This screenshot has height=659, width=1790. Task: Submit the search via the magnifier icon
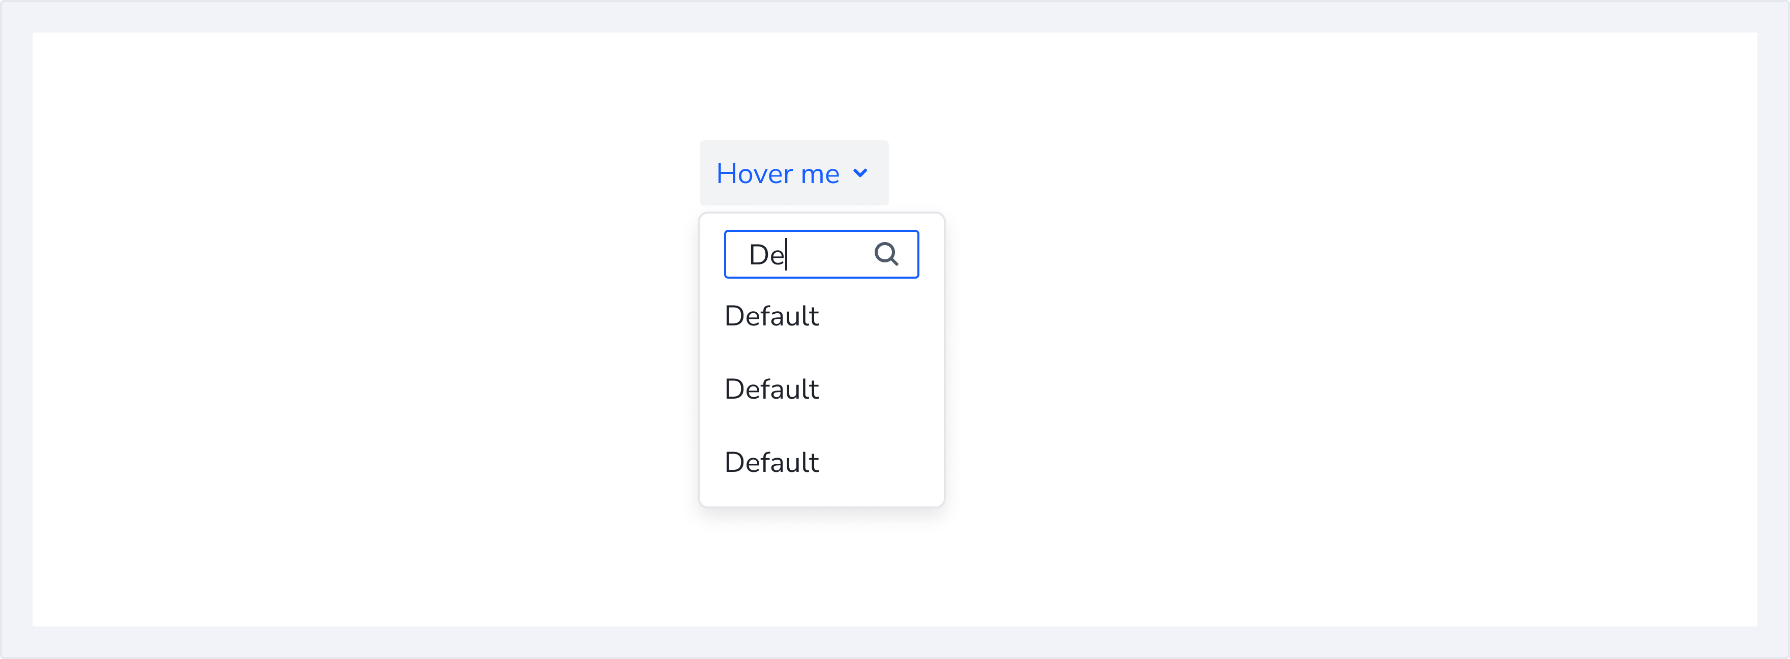886,254
